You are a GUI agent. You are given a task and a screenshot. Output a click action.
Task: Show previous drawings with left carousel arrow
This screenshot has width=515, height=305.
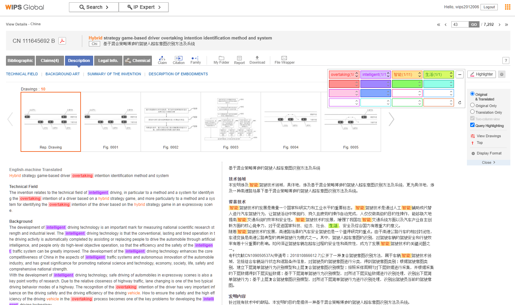click(10, 119)
